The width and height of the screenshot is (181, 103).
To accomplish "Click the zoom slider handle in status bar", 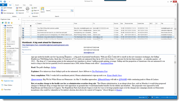I will click(167, 97).
